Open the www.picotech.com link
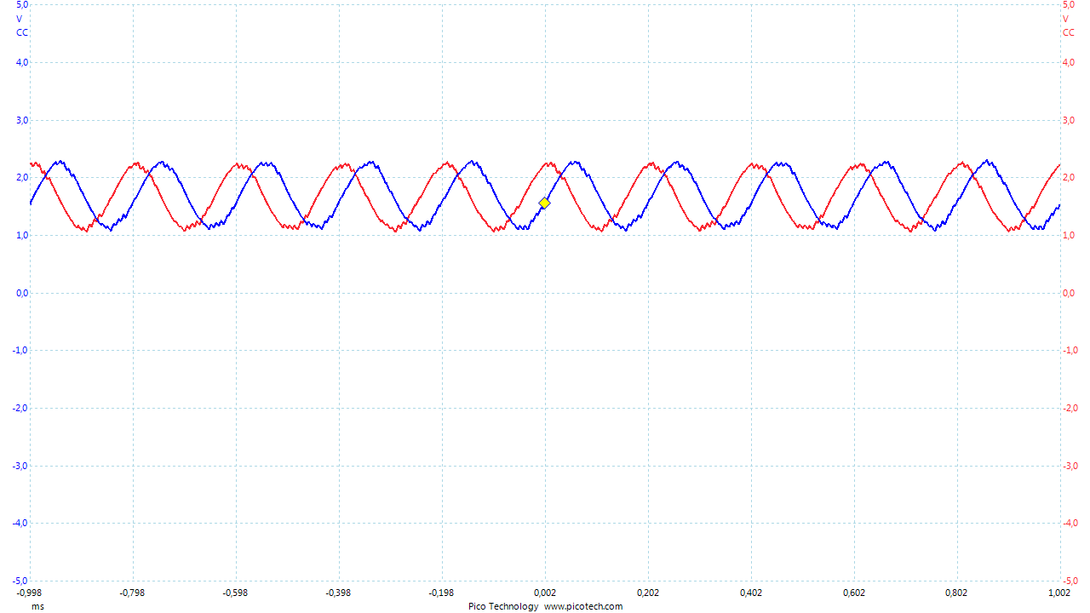The width and height of the screenshot is (1090, 613). 583,606
